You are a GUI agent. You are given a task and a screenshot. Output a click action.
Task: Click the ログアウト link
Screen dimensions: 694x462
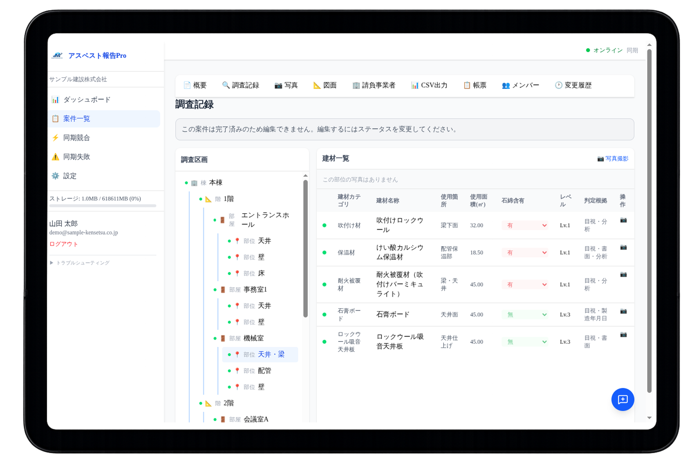point(64,244)
